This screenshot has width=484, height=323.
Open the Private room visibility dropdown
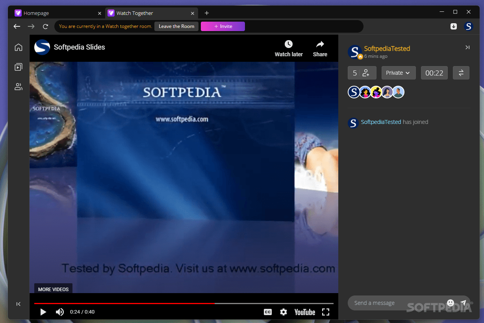(x=399, y=73)
